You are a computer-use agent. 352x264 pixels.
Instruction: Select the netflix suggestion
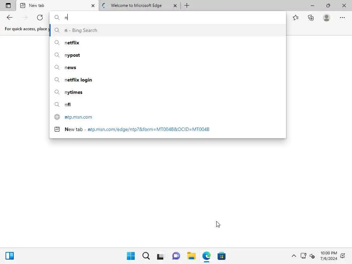168,43
